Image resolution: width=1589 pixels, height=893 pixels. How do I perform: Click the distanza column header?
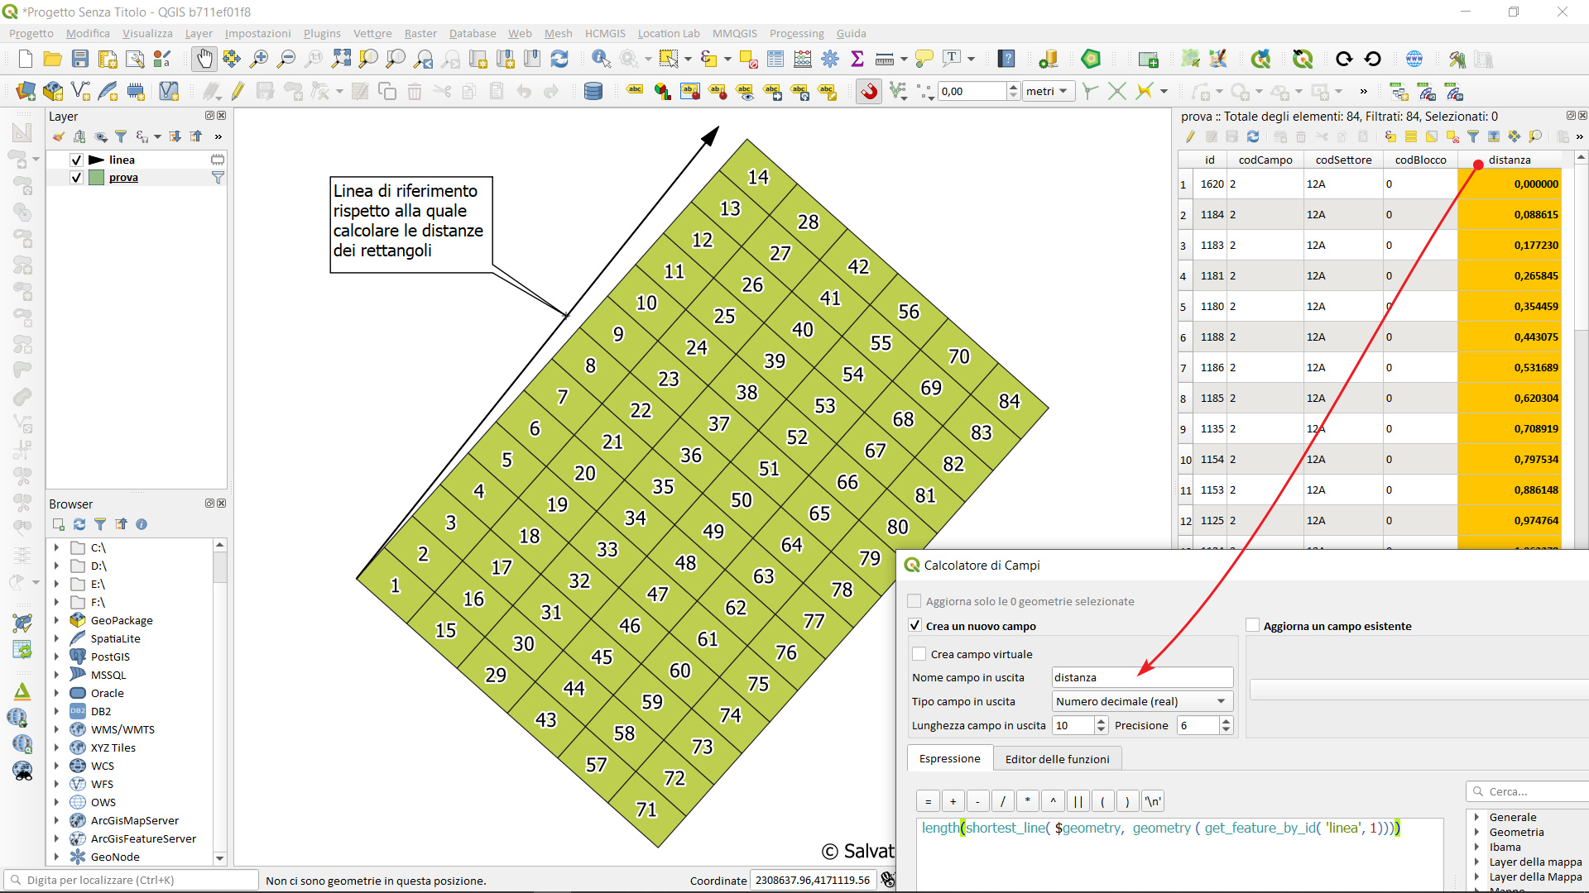pos(1509,160)
